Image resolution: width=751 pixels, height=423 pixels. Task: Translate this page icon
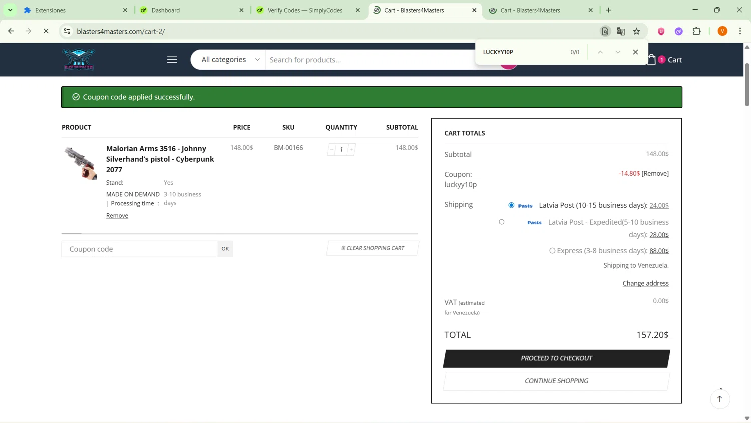tap(621, 31)
